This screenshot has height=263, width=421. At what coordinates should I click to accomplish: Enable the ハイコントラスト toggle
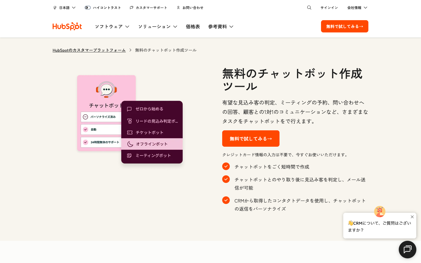(x=87, y=8)
